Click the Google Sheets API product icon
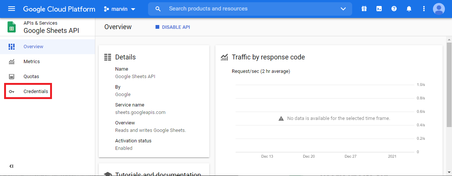 click(x=12, y=27)
